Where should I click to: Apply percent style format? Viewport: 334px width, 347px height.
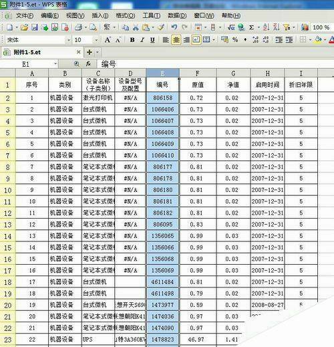tap(235, 40)
